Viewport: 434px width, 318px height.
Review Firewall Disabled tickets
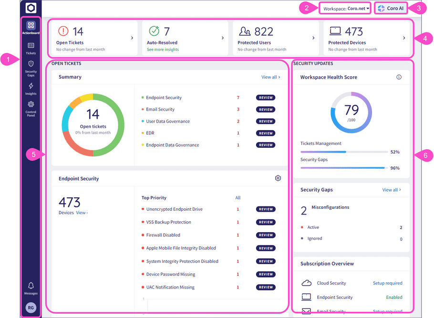(266, 235)
